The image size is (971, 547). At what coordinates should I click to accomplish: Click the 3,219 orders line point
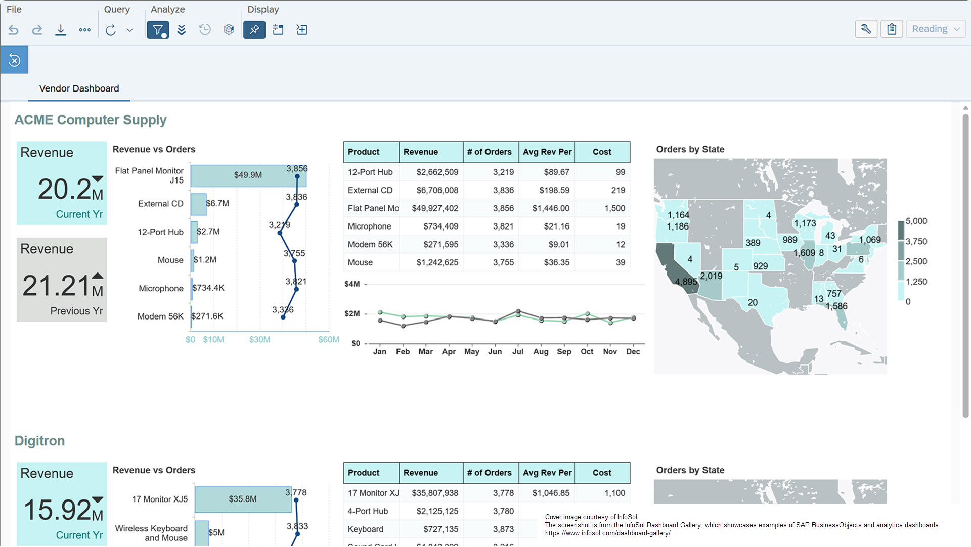tap(280, 233)
